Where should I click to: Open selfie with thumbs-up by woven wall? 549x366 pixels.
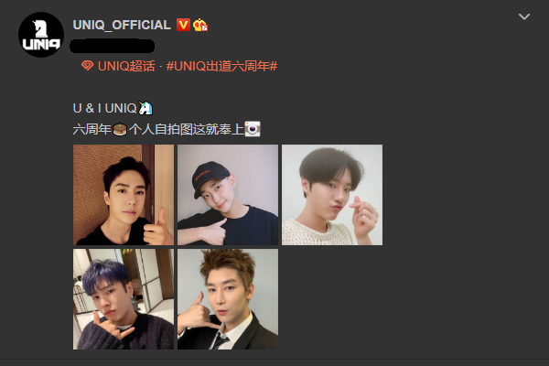[x=124, y=195]
